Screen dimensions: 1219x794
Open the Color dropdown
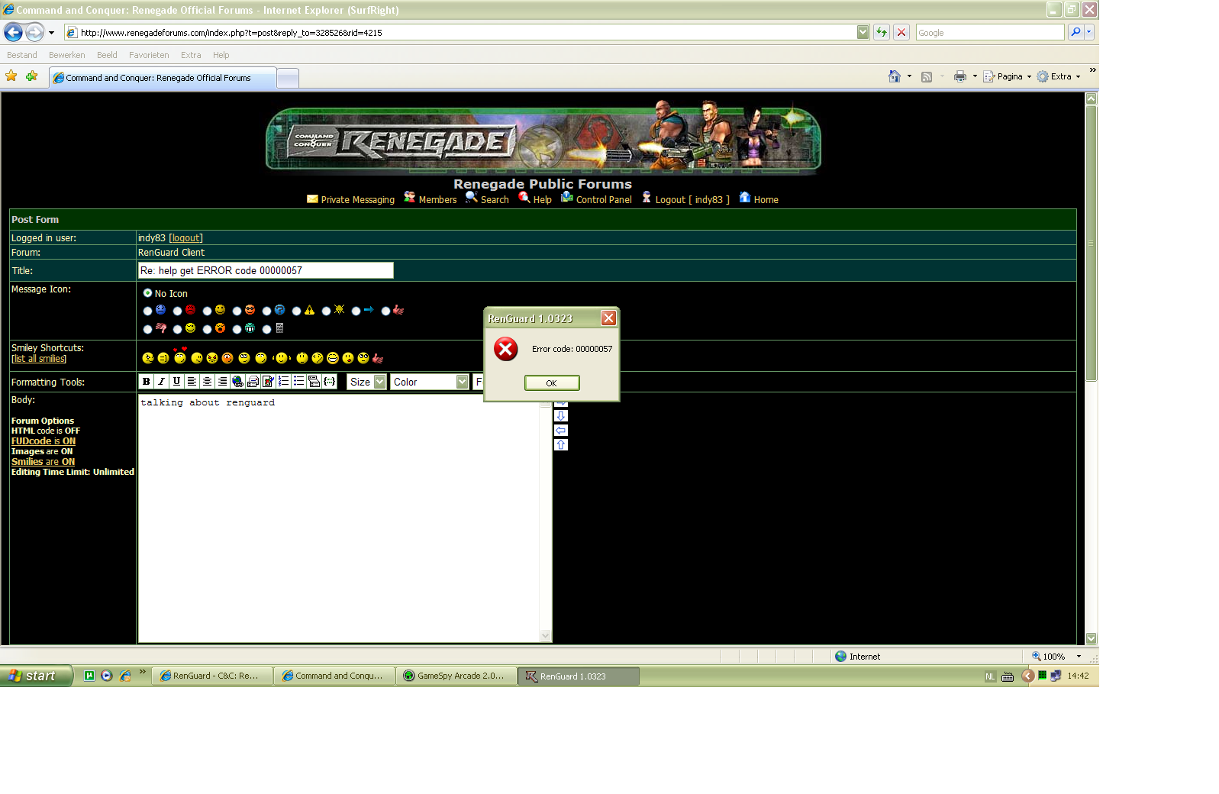(x=430, y=382)
